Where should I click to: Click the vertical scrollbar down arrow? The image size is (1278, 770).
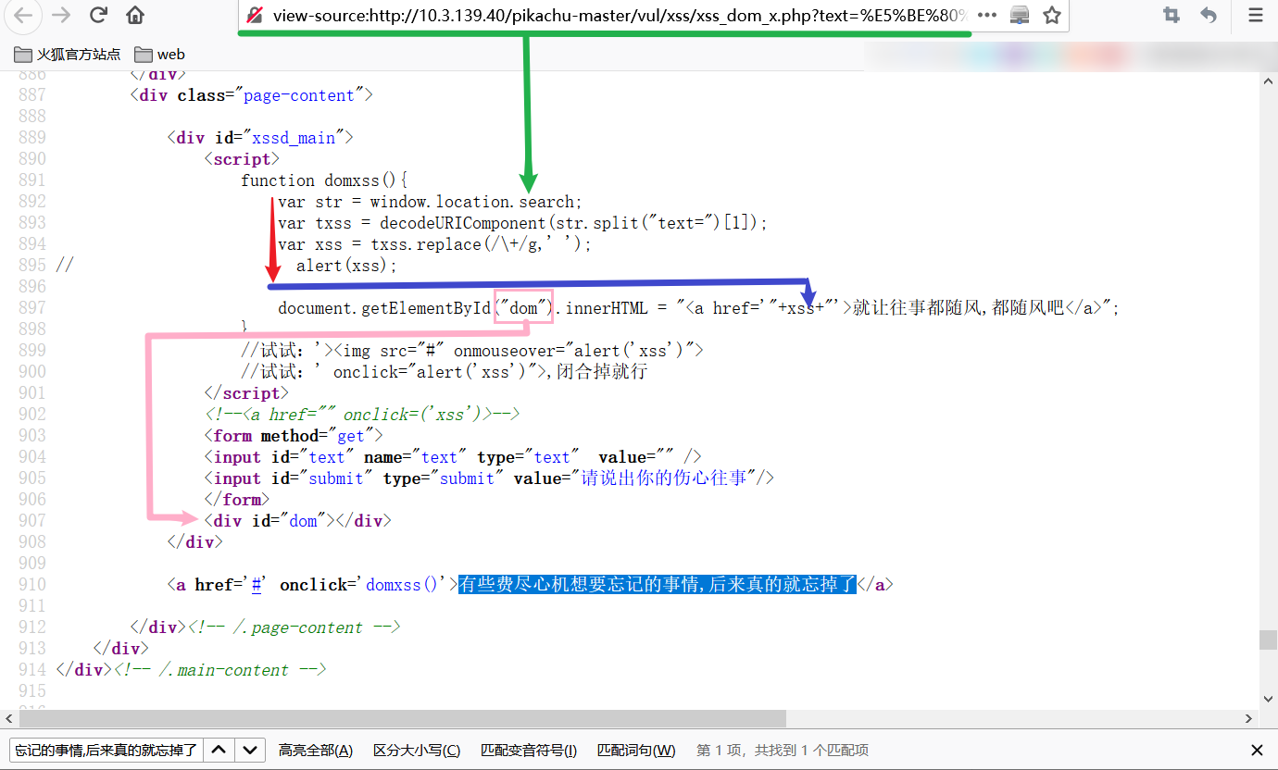(x=1268, y=700)
